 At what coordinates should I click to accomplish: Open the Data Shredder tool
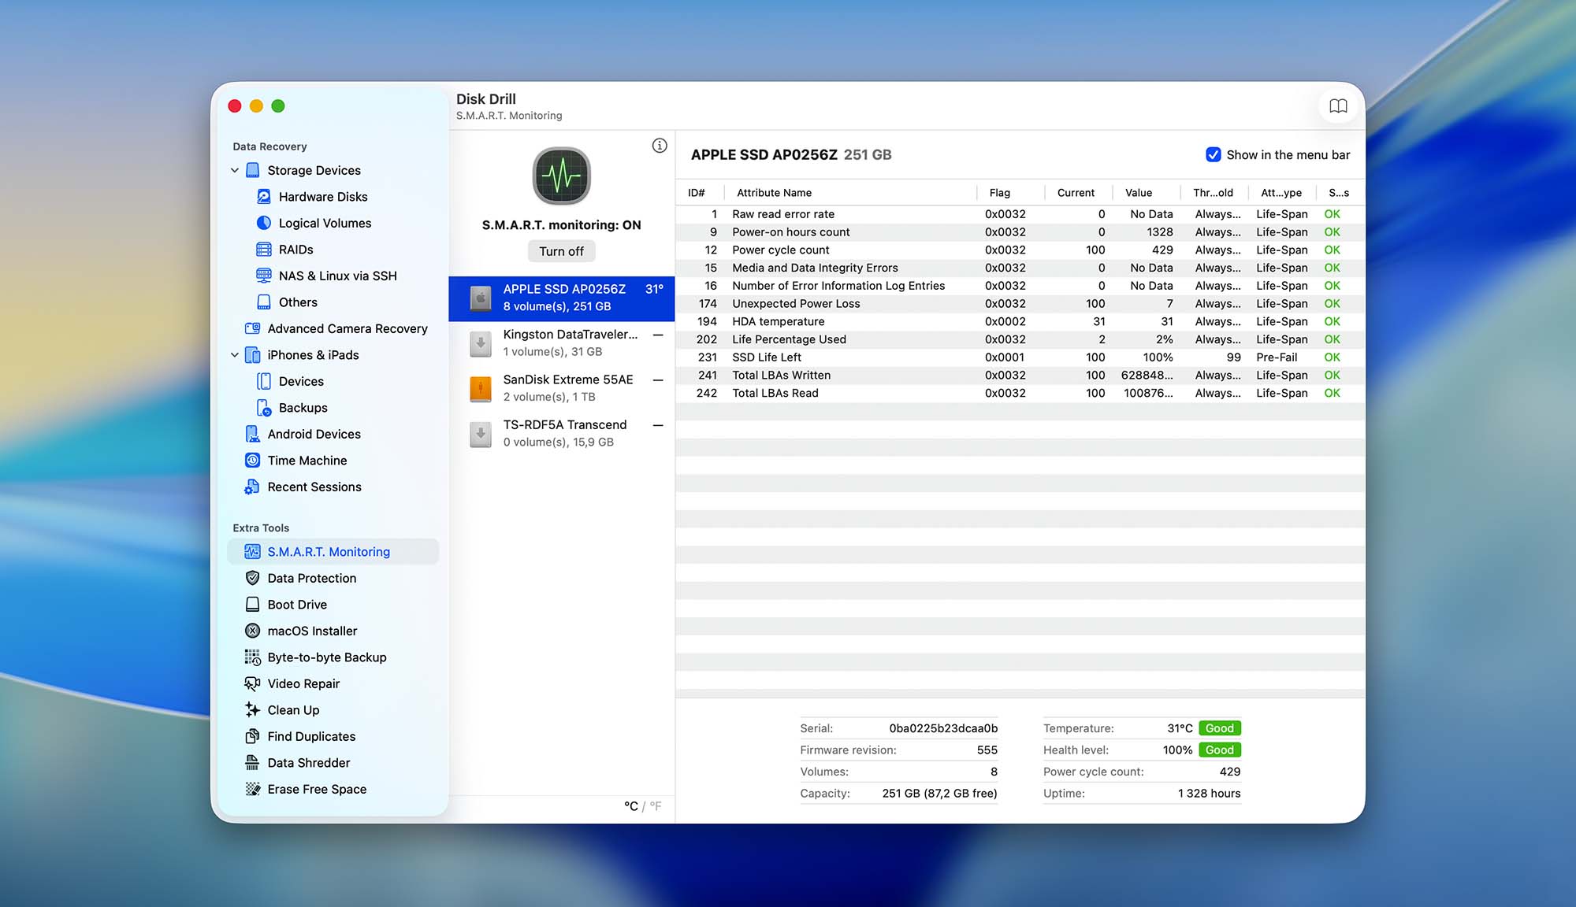pos(308,762)
